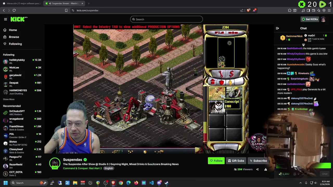Expand the gift leaderboard arrow
This screenshot has width=333, height=187.
coord(303,45)
